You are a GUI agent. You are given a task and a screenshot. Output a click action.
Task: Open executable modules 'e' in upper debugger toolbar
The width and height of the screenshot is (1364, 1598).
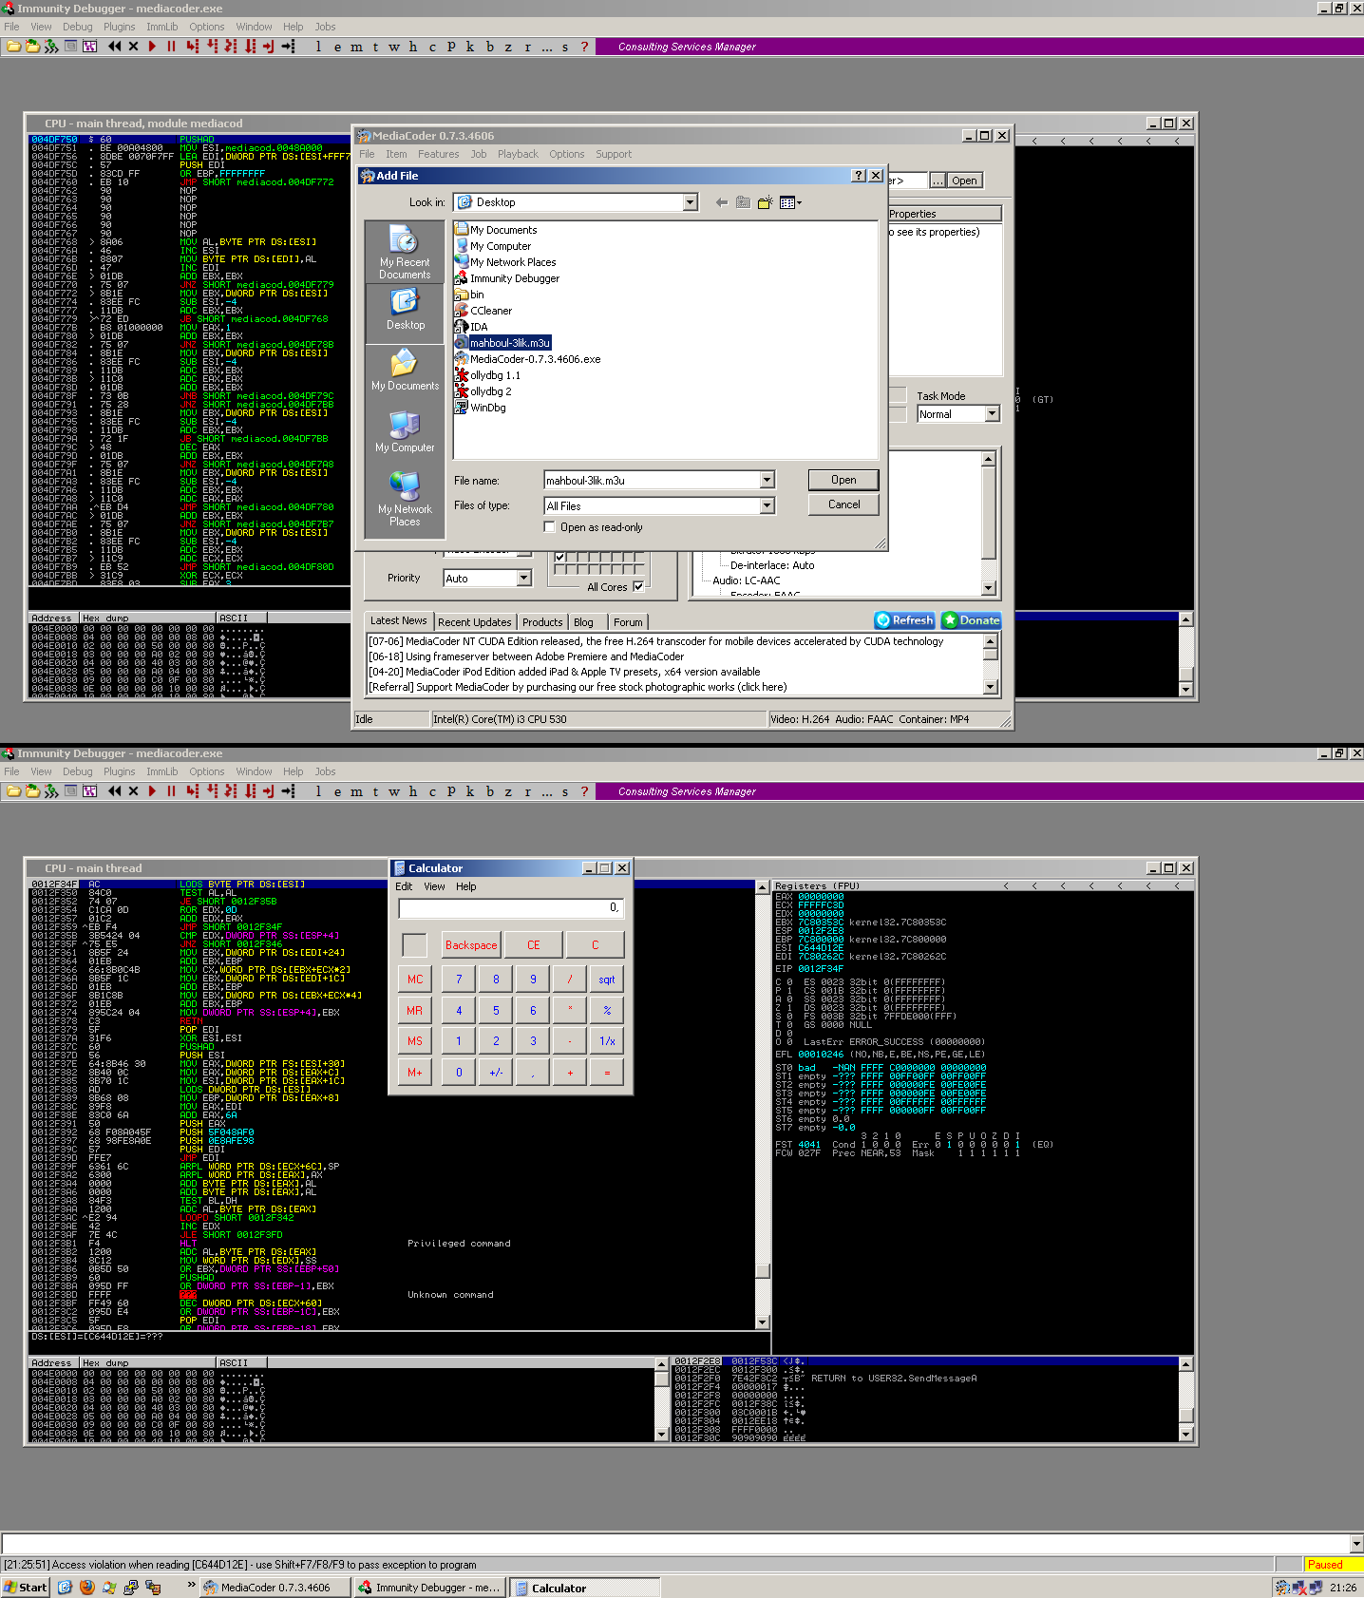(x=337, y=47)
